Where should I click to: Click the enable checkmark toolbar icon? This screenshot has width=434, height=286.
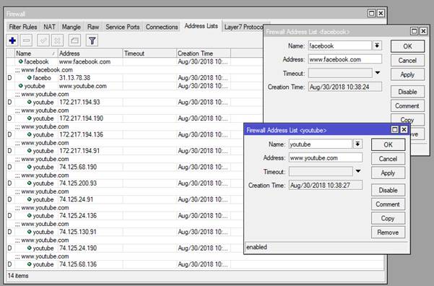click(x=43, y=40)
